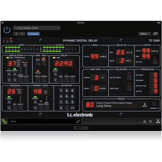Viewport: 162px width, 162px height.
Task: Increase F.BACK level with up arrow
Action: tap(9, 102)
